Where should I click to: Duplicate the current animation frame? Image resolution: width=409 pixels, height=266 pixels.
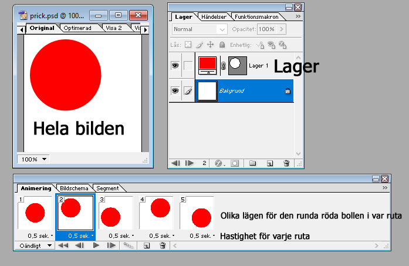(x=147, y=245)
